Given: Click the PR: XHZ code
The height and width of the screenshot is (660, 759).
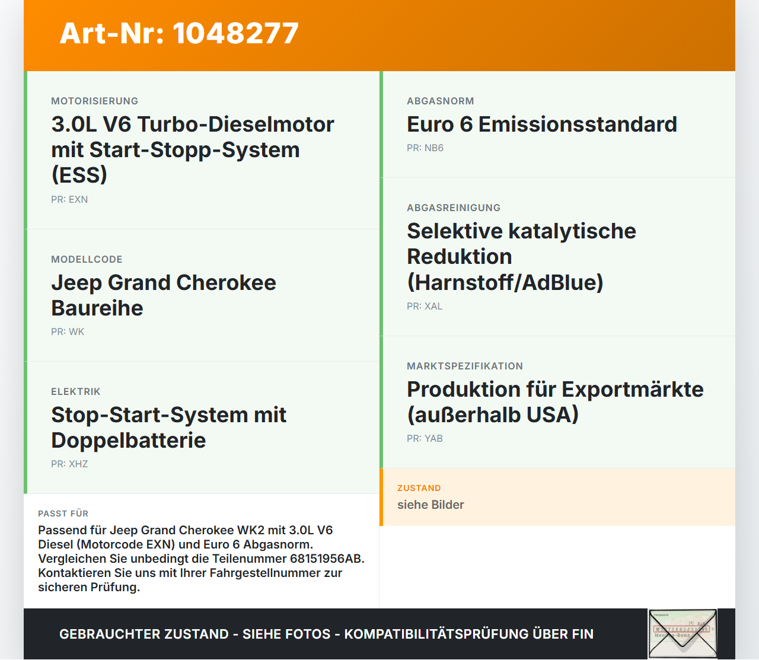Looking at the screenshot, I should tap(69, 464).
